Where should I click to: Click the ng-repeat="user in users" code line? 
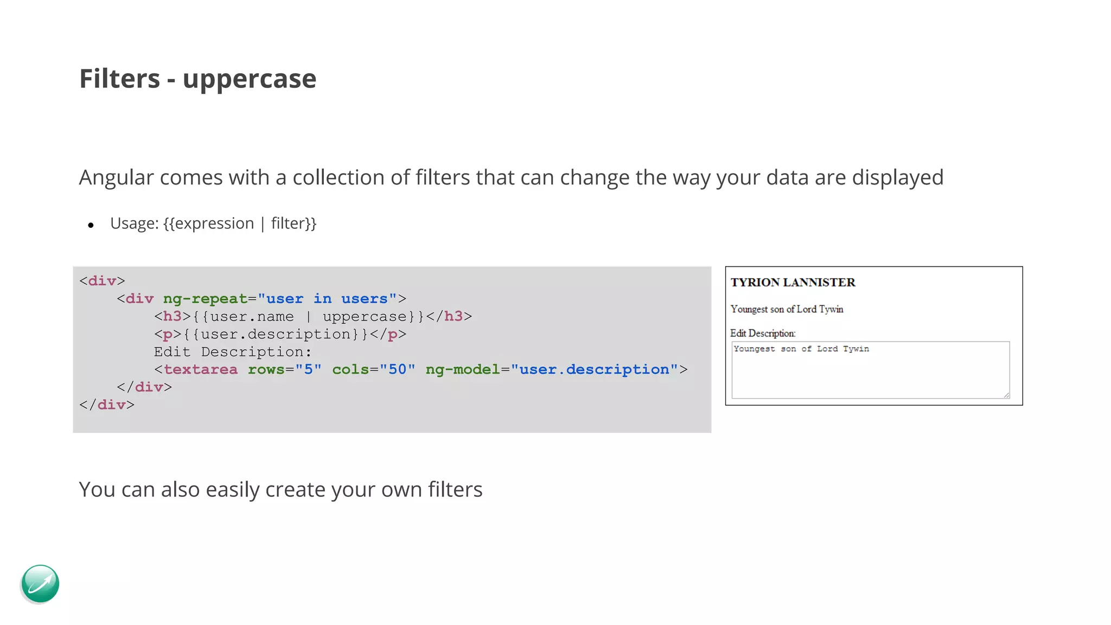click(261, 299)
